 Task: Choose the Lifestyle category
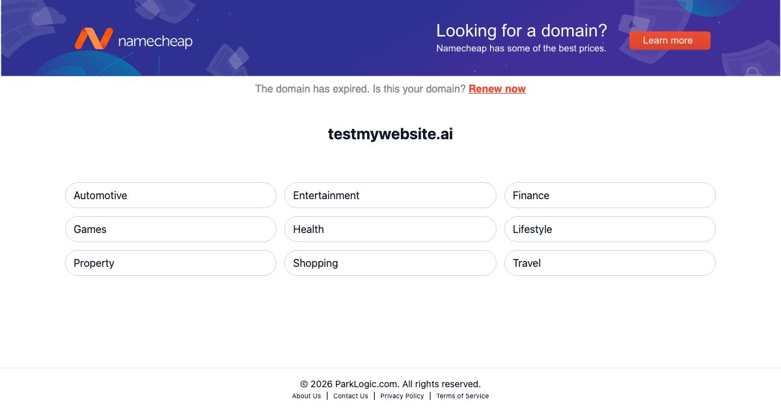point(610,229)
